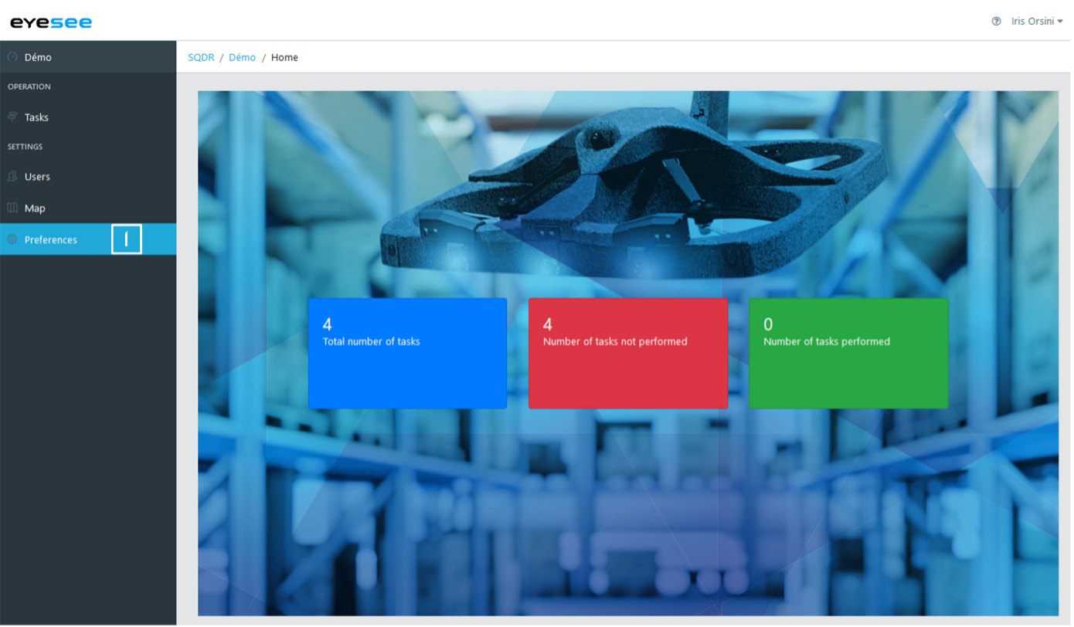Open the Map settings page

(88, 208)
